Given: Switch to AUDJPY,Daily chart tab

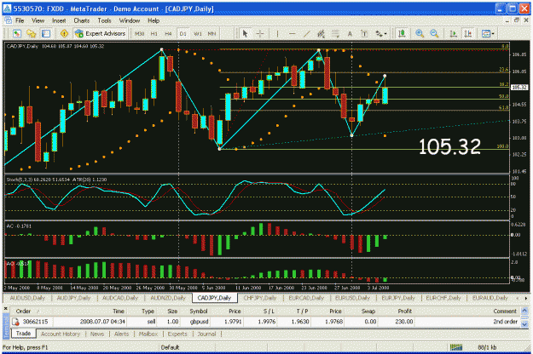Looking at the screenshot, I should tap(73, 298).
